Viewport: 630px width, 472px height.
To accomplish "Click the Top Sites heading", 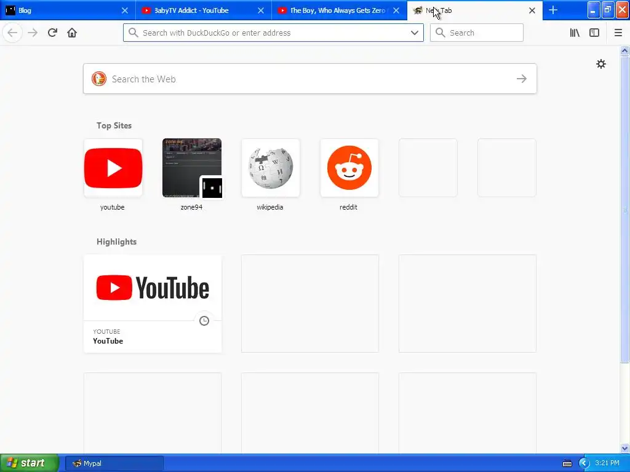I will click(x=114, y=125).
